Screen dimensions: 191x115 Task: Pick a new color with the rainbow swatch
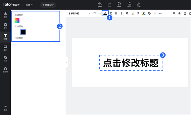[x=17, y=20]
